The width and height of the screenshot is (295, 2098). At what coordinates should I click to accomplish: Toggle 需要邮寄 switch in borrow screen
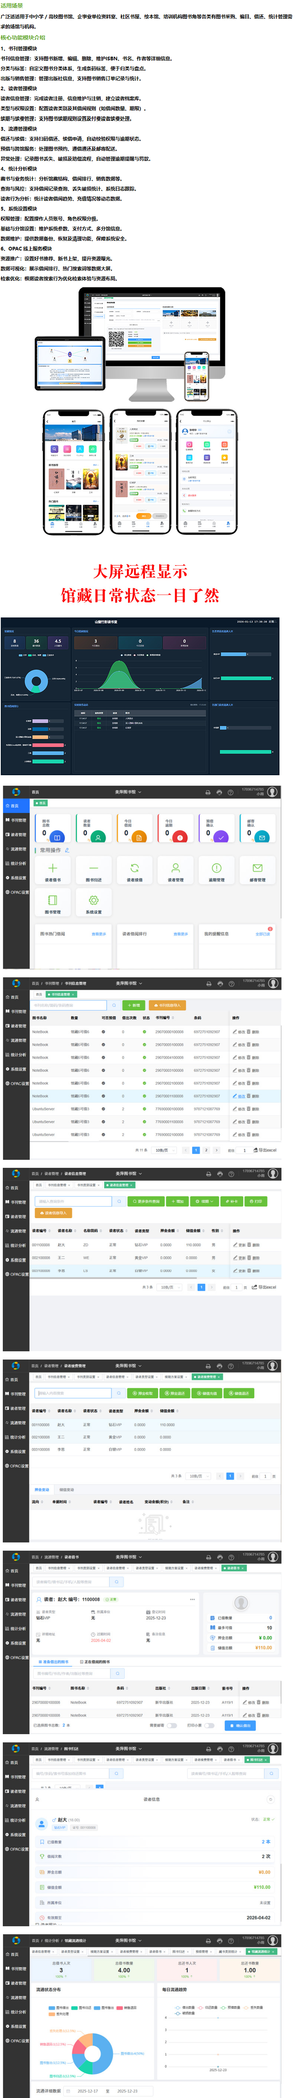coord(172,1725)
